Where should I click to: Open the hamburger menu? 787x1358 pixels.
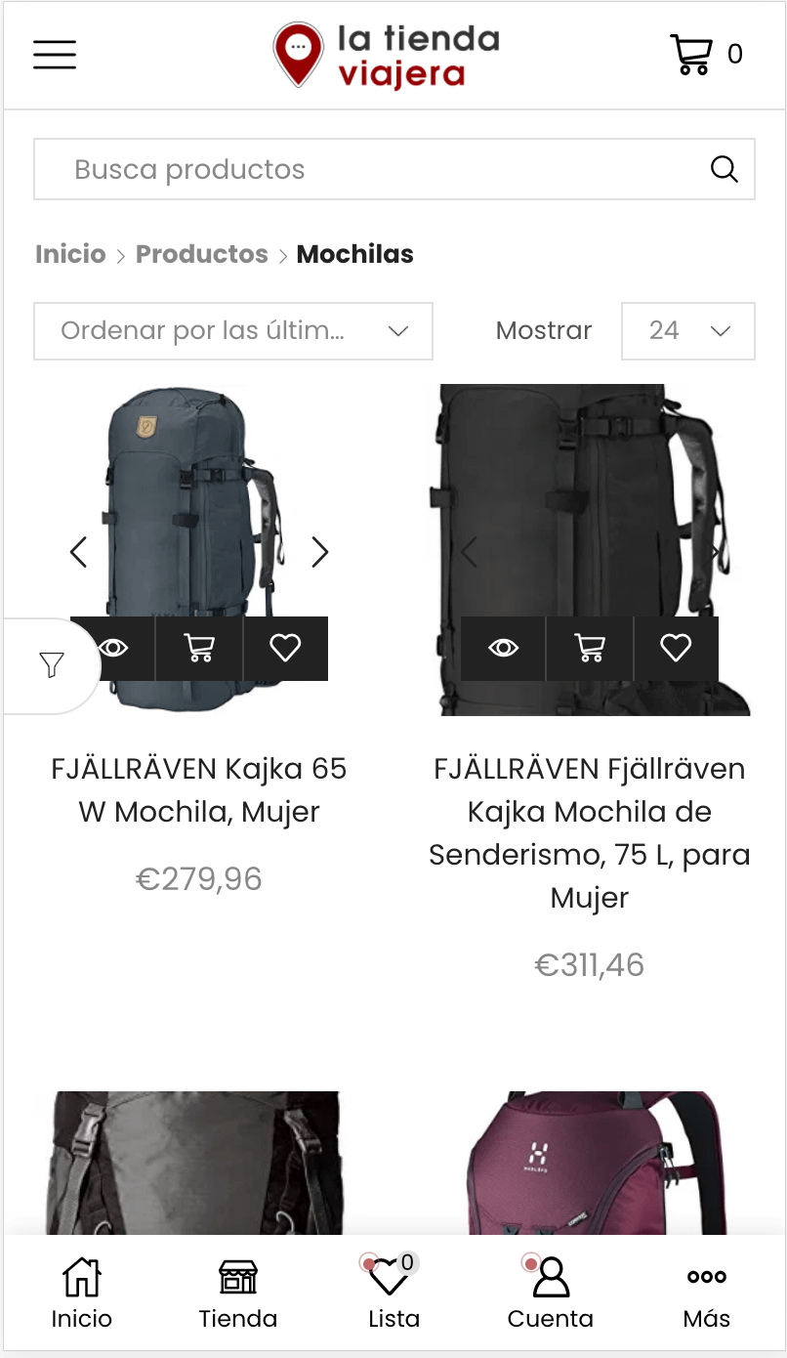coord(55,55)
